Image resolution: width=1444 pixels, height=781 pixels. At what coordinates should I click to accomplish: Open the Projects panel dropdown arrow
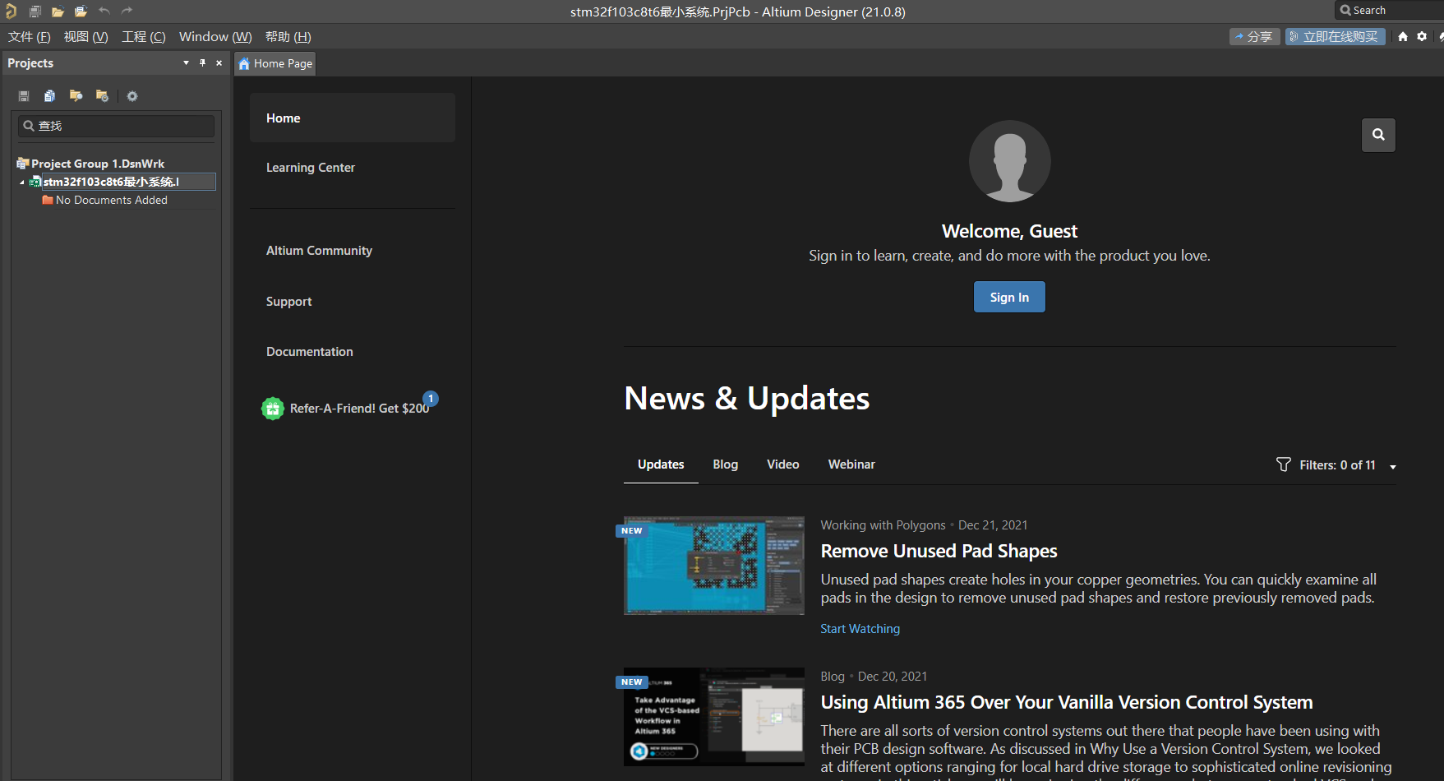(x=186, y=62)
